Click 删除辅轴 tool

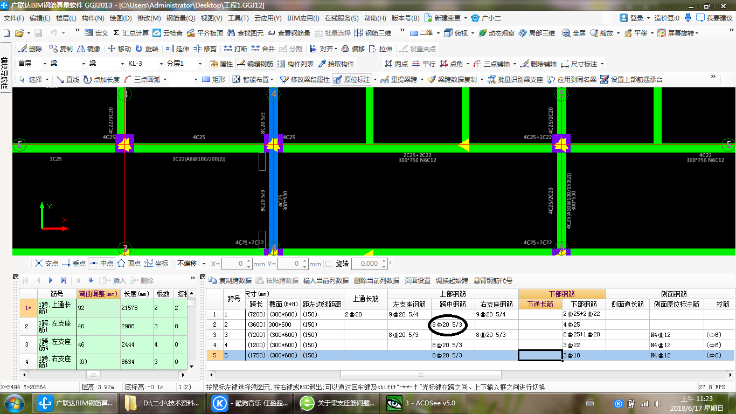539,64
